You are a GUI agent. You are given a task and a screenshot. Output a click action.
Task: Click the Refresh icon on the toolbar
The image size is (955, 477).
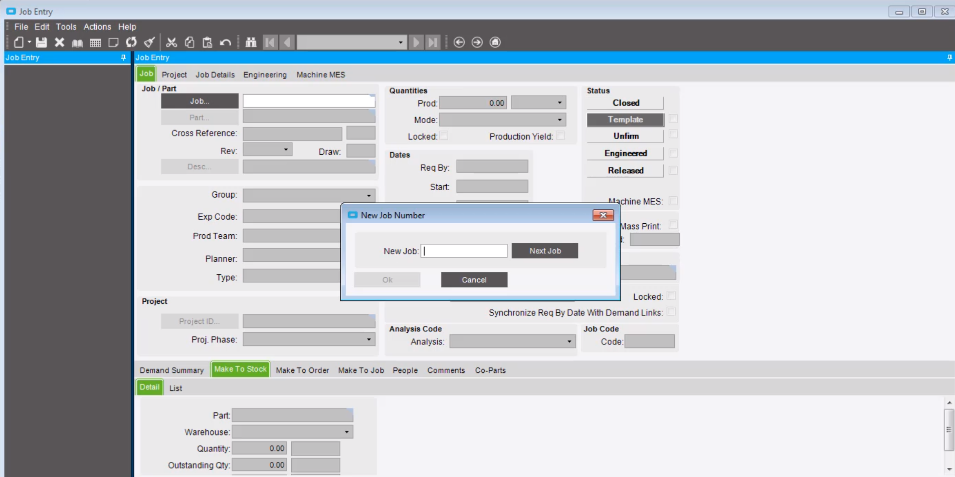click(x=131, y=43)
